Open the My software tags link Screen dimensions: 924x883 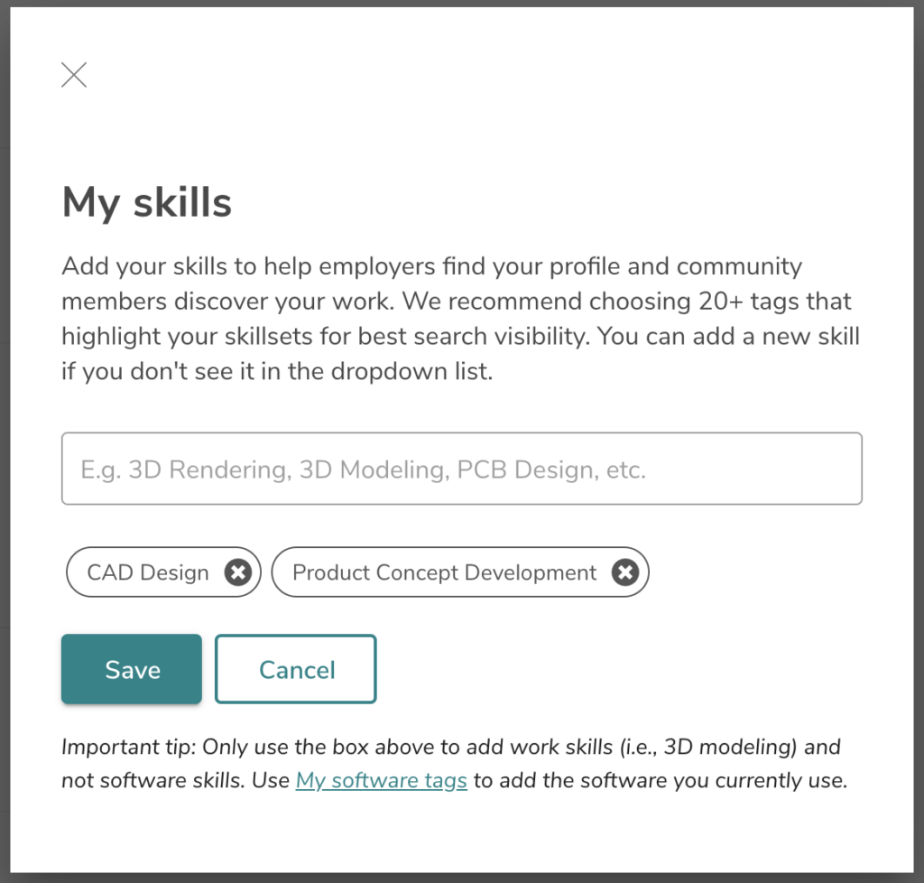click(x=381, y=781)
